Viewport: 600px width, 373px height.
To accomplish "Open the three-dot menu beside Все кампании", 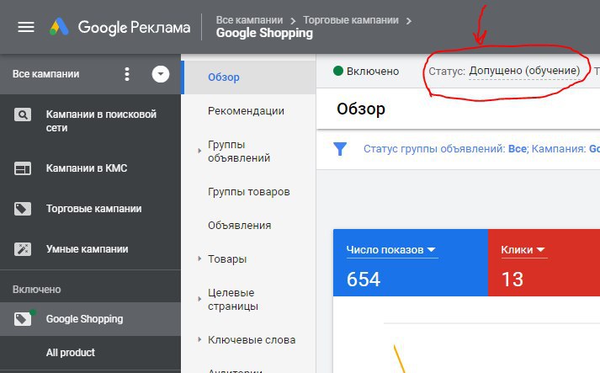I will point(127,74).
